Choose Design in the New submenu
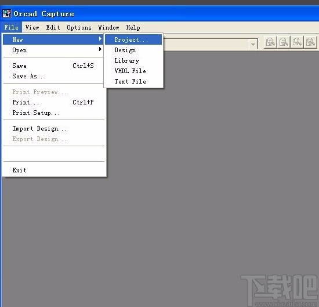The height and width of the screenshot is (307, 319). pyautogui.click(x=133, y=50)
